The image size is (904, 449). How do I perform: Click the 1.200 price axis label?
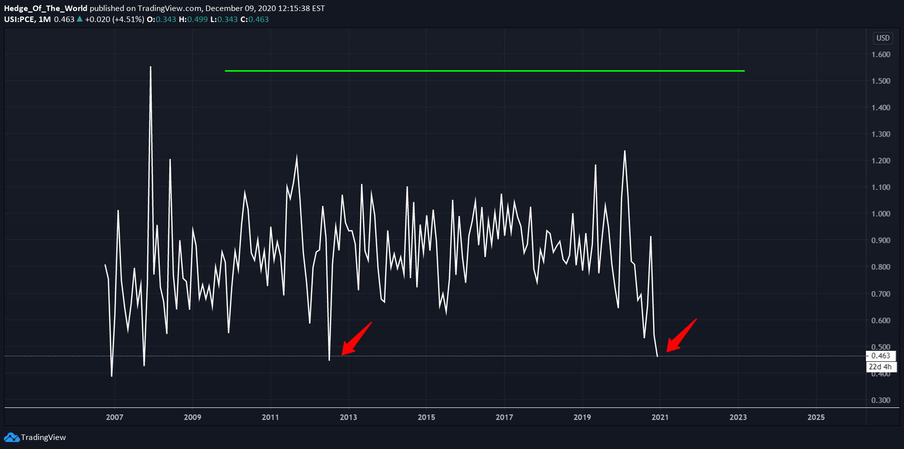(x=881, y=160)
